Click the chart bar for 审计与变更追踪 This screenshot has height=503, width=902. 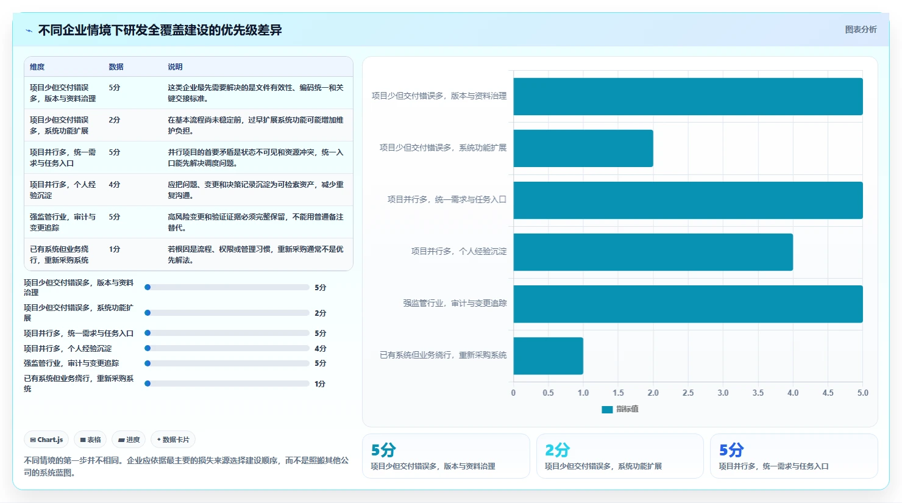(688, 304)
